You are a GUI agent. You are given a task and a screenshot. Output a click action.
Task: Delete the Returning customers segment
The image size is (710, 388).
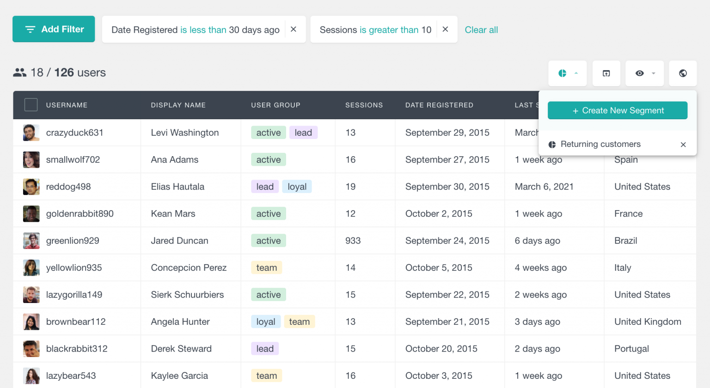683,144
